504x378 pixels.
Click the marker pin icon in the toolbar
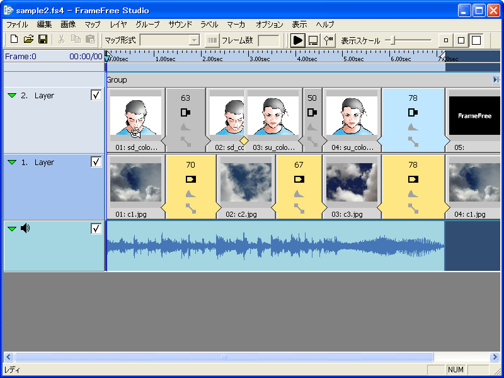coord(328,40)
